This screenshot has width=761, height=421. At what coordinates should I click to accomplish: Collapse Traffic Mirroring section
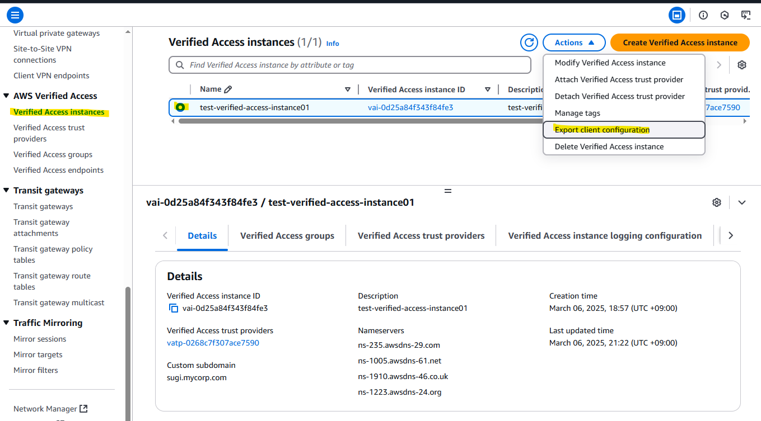coord(7,323)
